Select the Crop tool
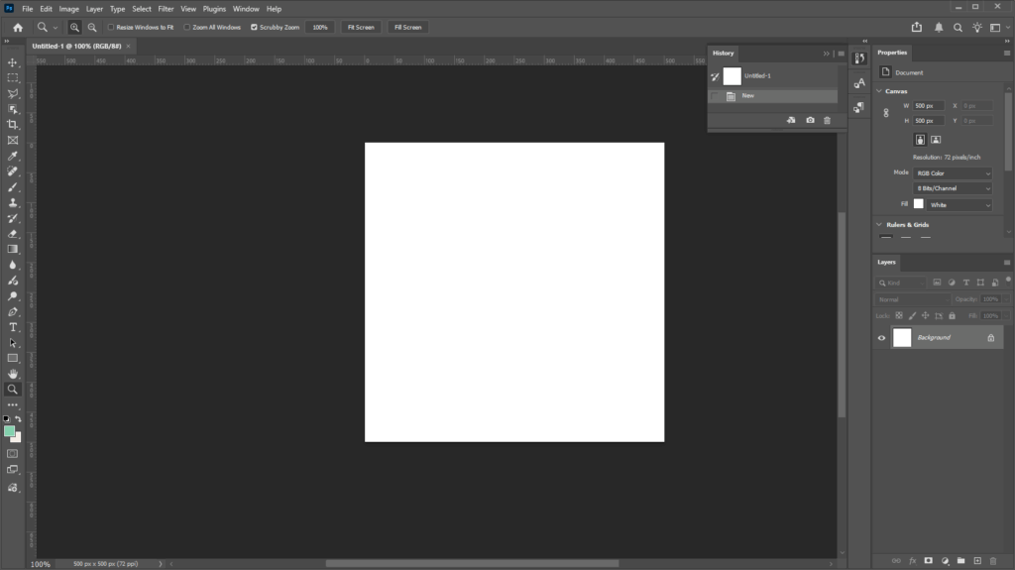Screen dimensions: 1015x570 [13, 125]
